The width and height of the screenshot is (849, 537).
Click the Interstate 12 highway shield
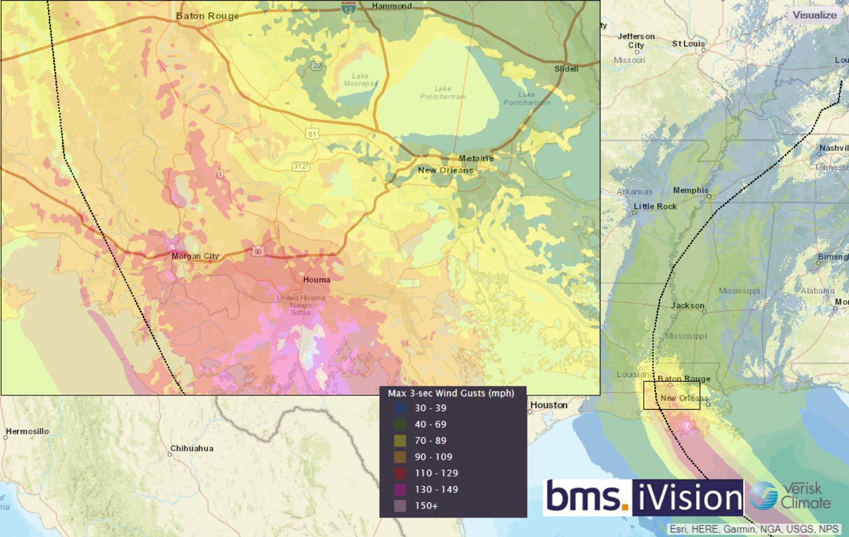(x=348, y=8)
